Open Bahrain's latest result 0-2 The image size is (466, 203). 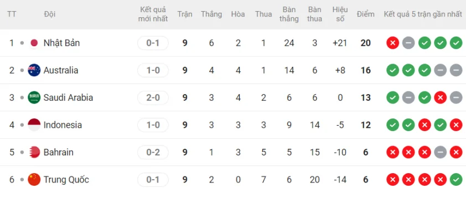coord(153,152)
